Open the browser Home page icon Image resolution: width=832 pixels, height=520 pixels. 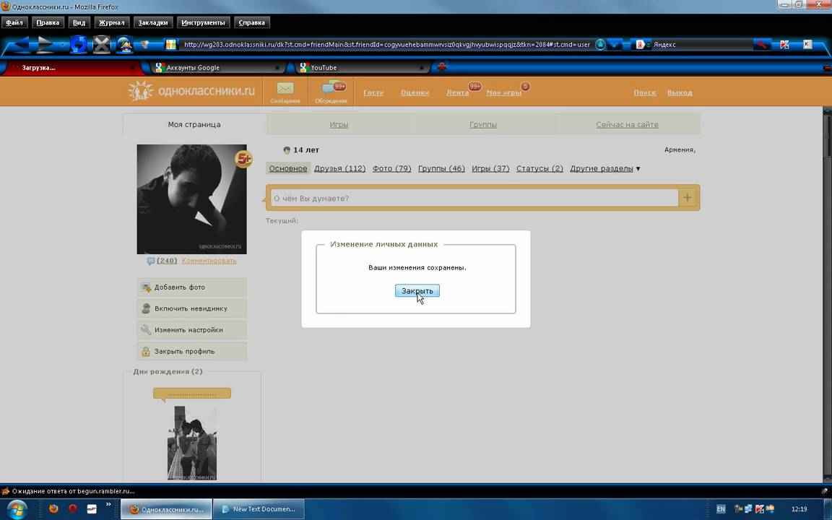pyautogui.click(x=125, y=45)
